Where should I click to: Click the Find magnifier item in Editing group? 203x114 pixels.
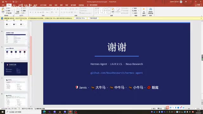134,8
